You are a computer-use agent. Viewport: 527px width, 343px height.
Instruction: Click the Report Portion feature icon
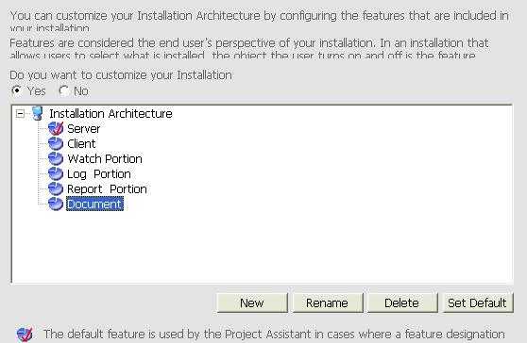[56, 188]
